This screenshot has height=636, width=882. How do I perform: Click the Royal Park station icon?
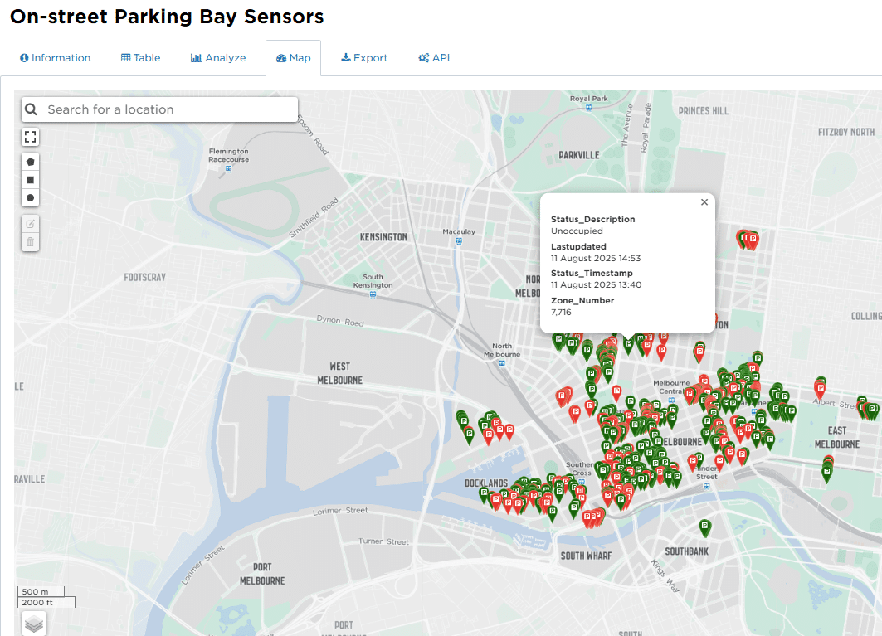tap(589, 107)
